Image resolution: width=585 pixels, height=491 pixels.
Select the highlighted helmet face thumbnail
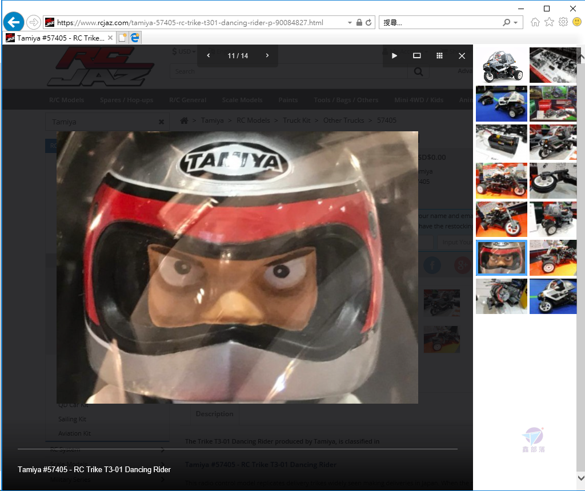pyautogui.click(x=502, y=258)
